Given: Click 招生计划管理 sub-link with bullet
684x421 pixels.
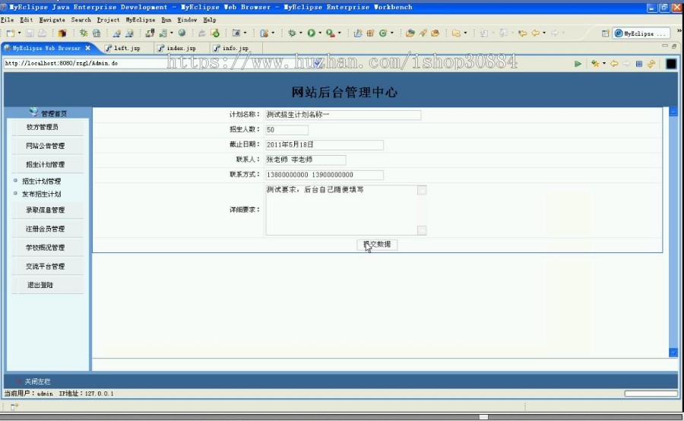Looking at the screenshot, I should click(x=42, y=181).
